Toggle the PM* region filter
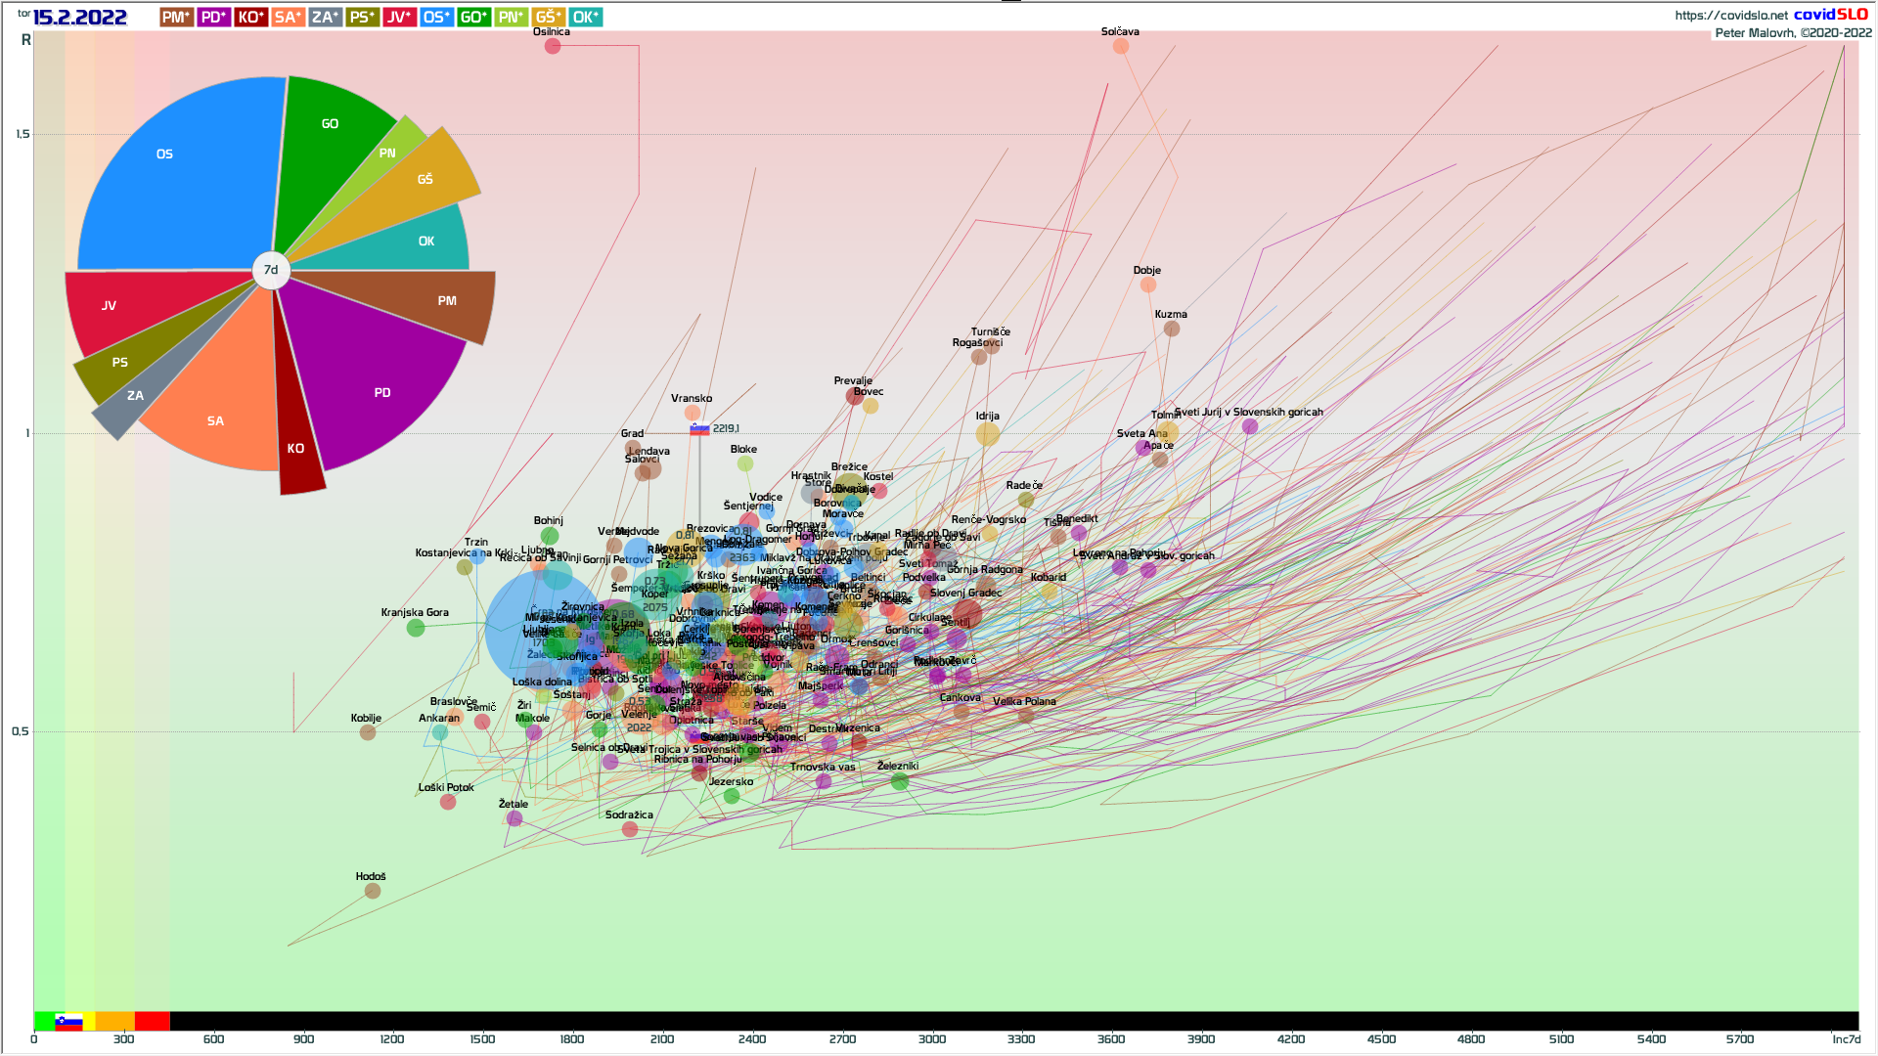Screen dimensions: 1878x1056 [176, 18]
